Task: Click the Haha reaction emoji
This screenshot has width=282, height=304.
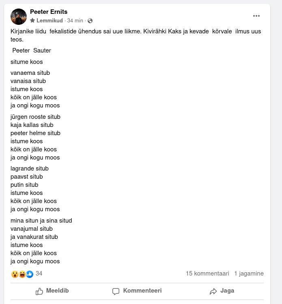Action: [22, 274]
